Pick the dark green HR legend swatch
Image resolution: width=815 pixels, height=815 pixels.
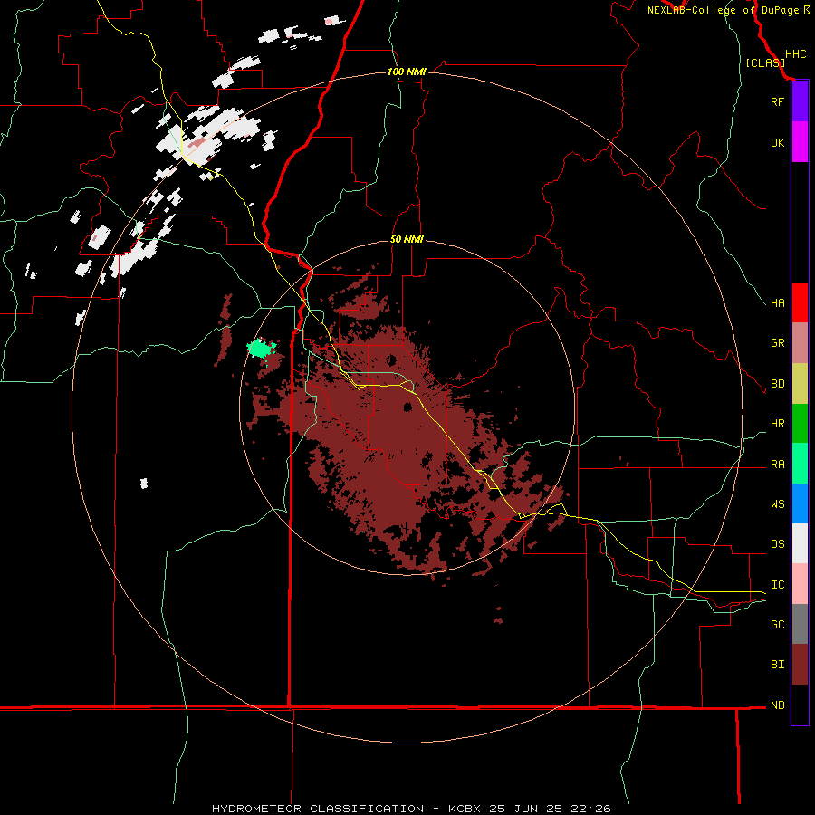800,423
